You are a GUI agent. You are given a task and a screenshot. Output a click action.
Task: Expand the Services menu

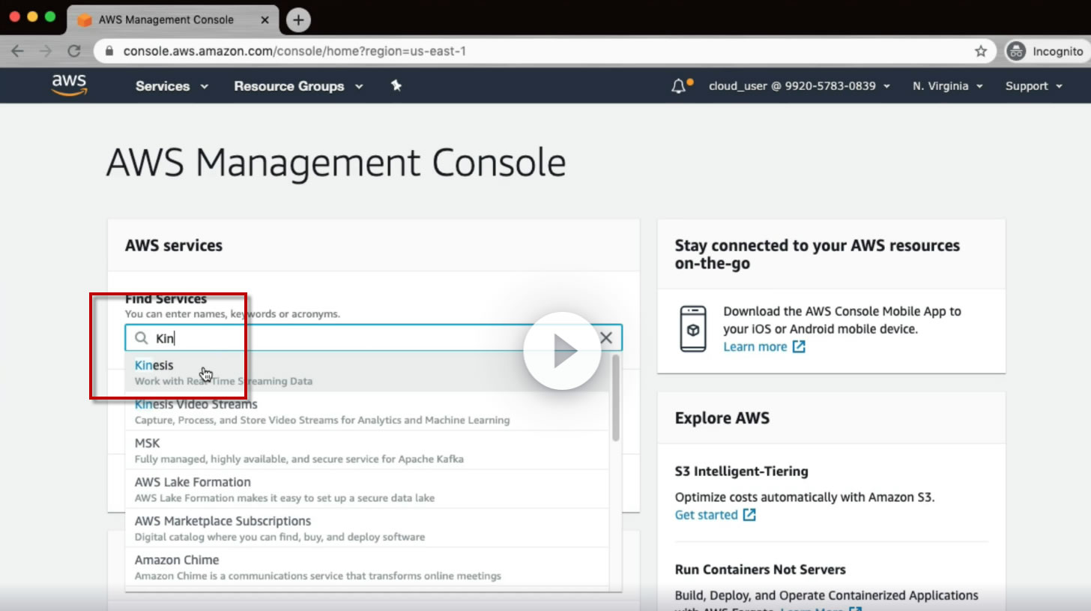point(172,86)
